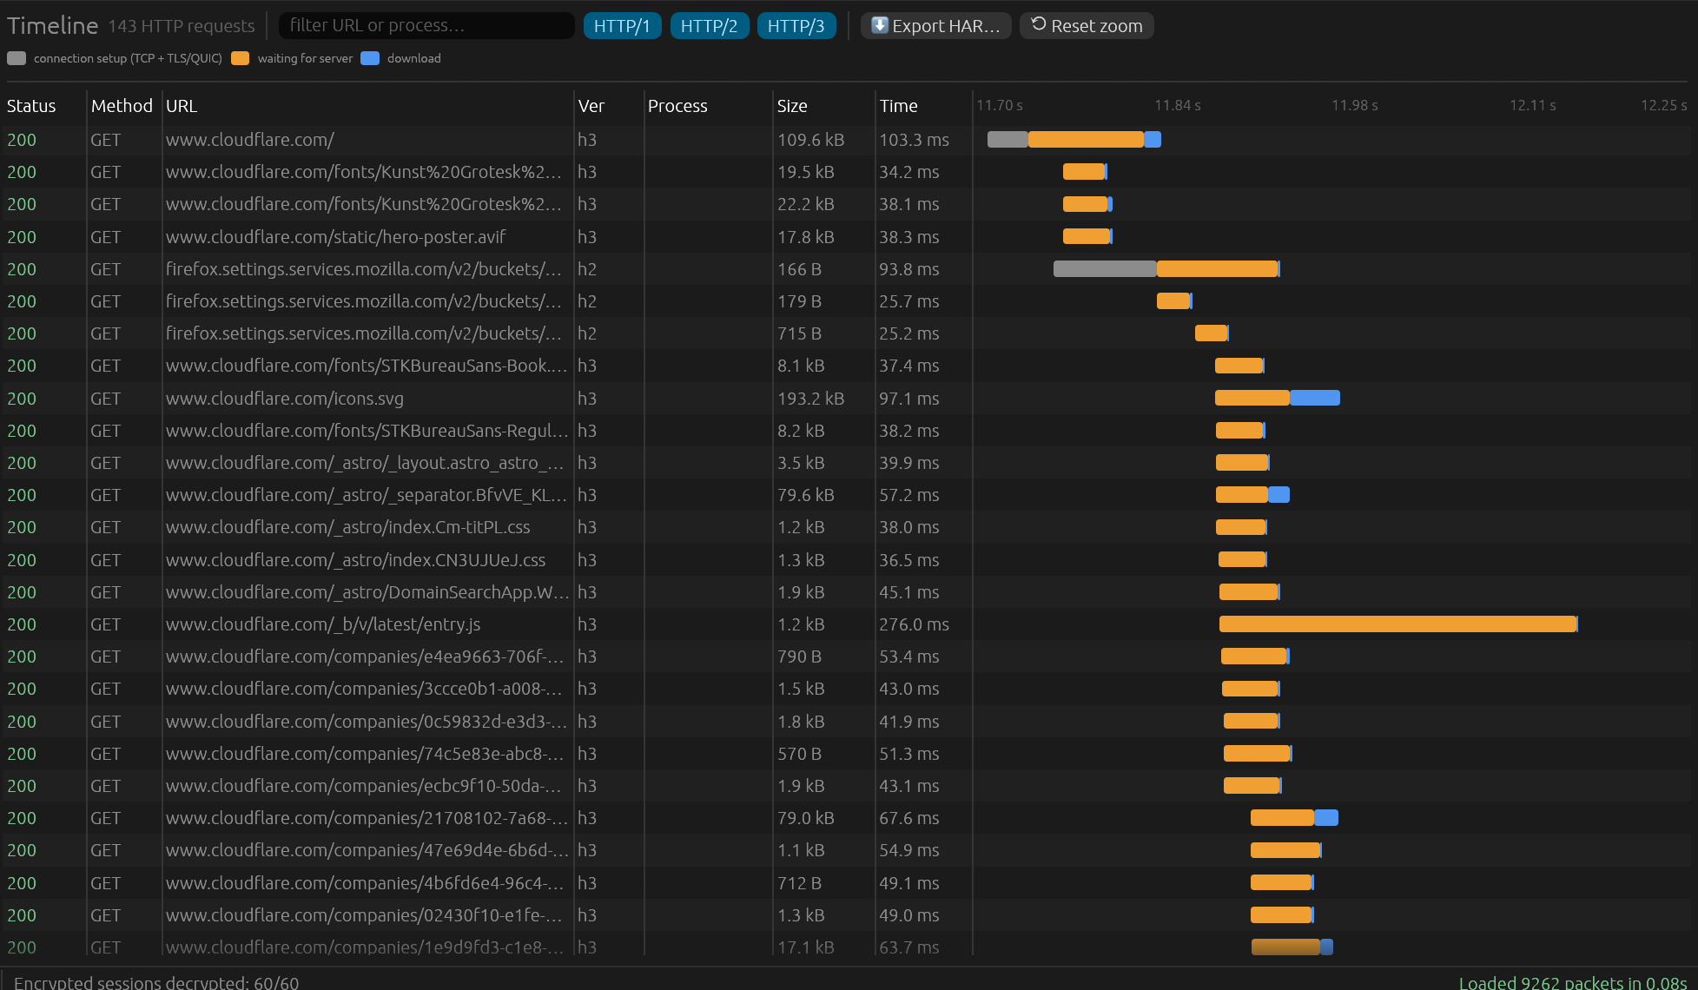Sort by the URL column header

tap(182, 106)
